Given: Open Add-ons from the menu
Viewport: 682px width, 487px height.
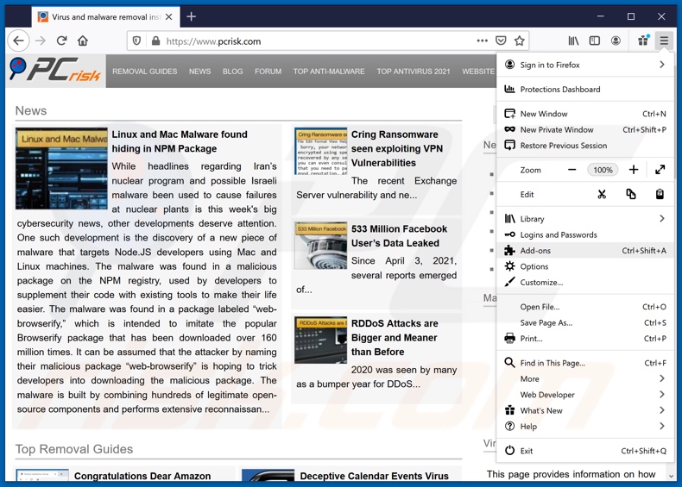Looking at the screenshot, I should coord(535,251).
